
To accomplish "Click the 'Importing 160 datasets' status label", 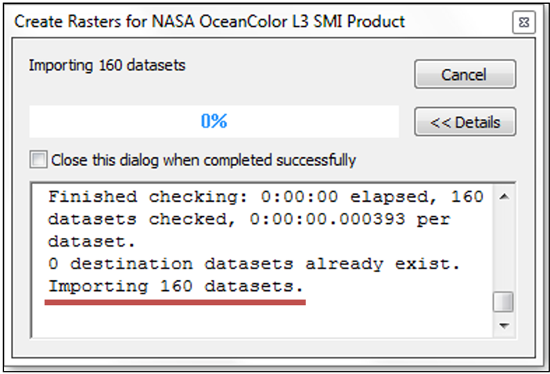I will pyautogui.click(x=107, y=65).
